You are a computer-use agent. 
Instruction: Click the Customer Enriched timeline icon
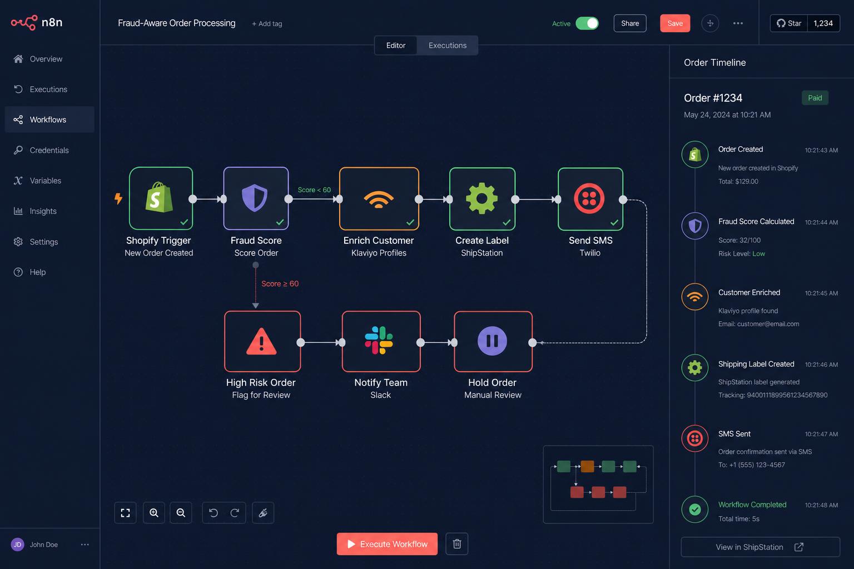coord(695,297)
